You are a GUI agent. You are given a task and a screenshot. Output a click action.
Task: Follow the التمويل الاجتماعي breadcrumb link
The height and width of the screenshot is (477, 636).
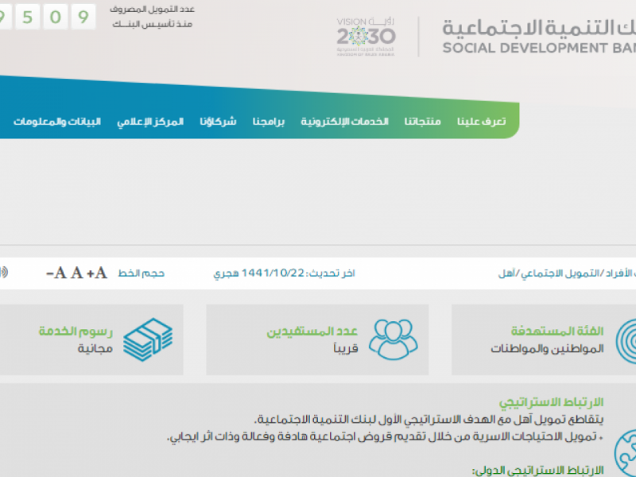[561, 273]
